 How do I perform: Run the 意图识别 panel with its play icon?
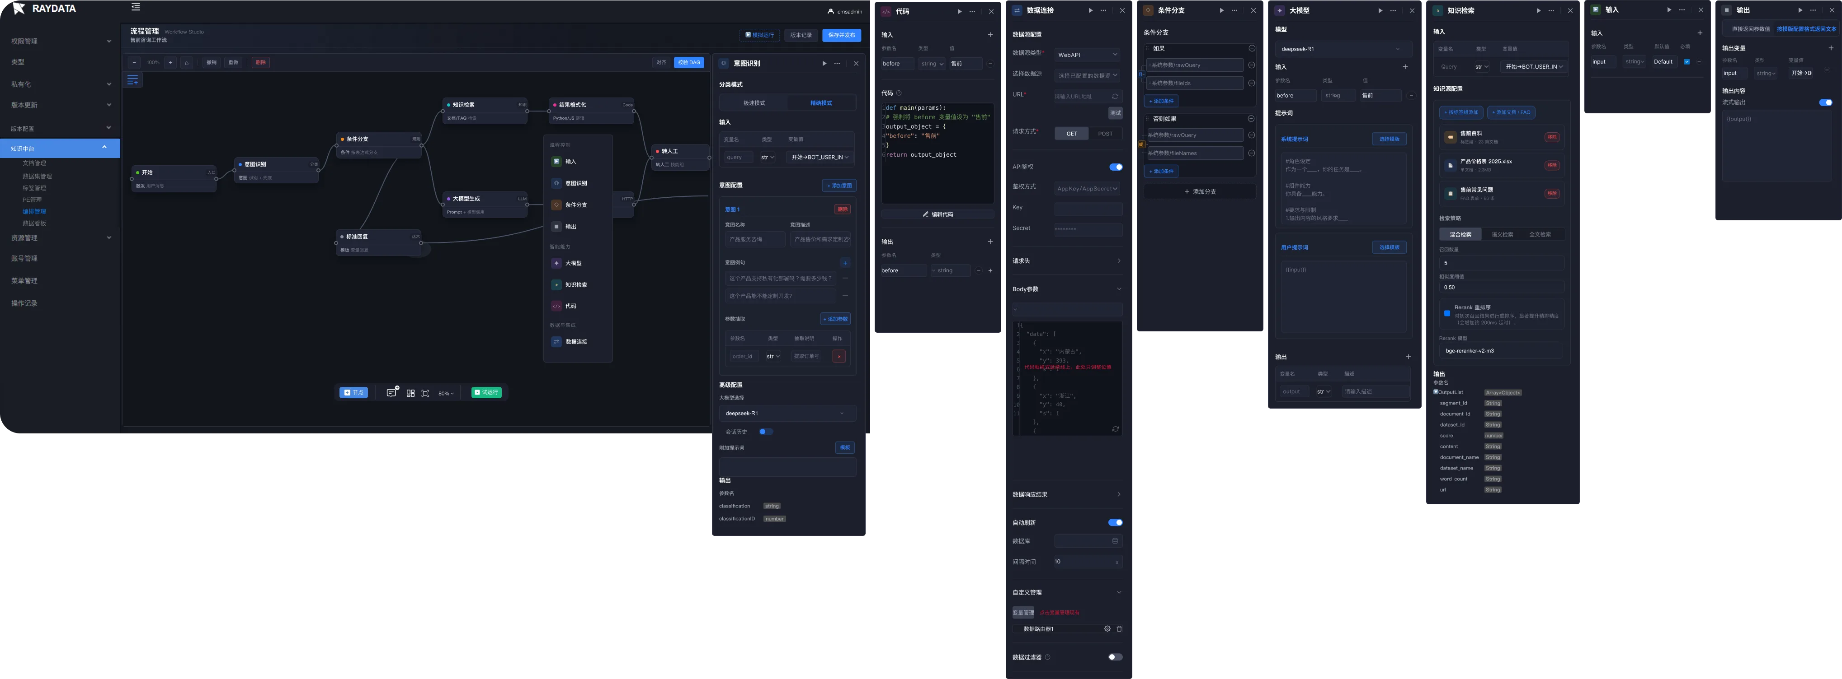824,64
